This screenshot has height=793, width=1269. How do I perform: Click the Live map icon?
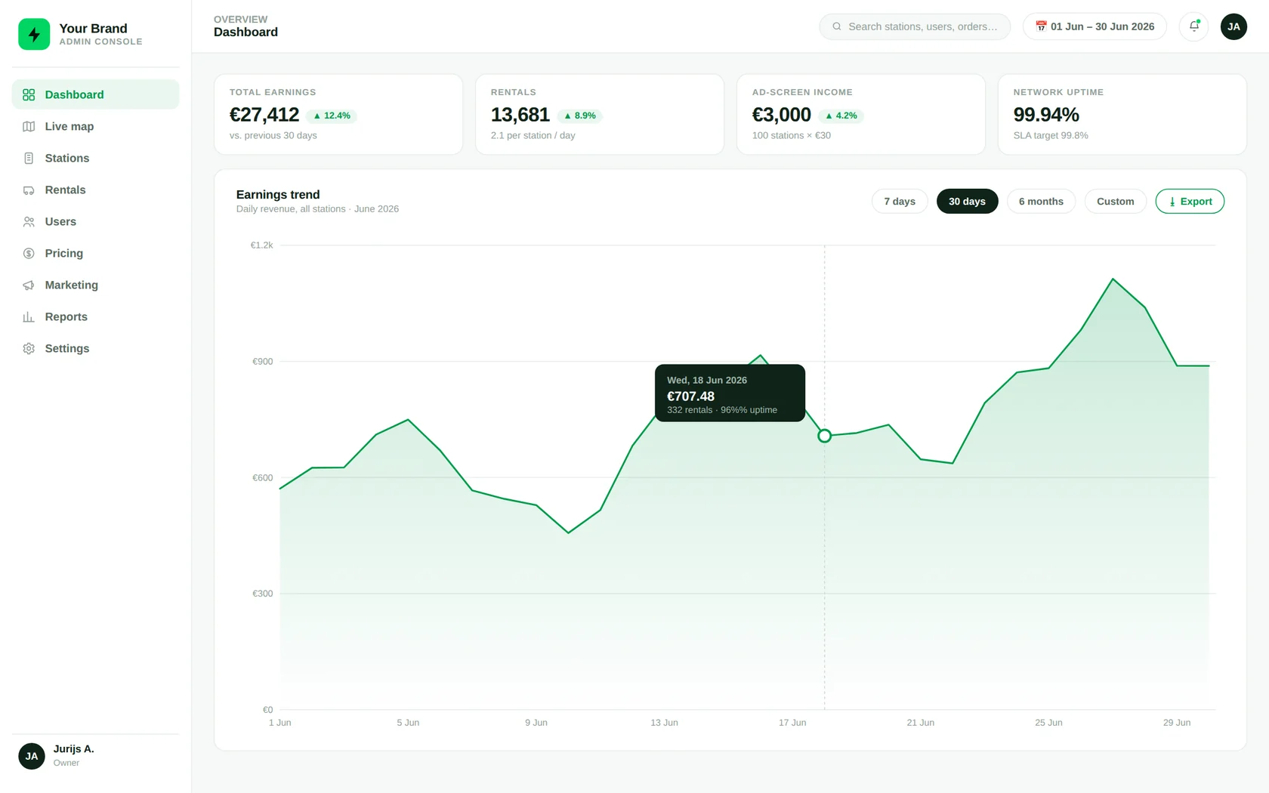pyautogui.click(x=29, y=126)
